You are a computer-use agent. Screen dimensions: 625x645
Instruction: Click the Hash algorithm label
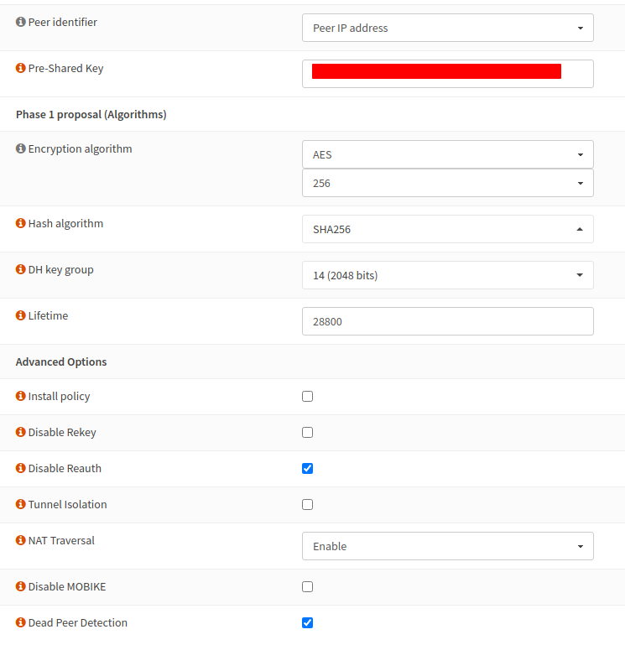(x=65, y=223)
